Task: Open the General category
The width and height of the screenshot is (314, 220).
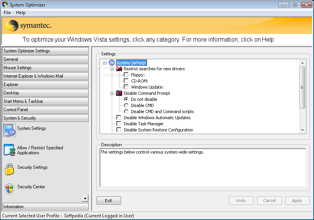Action: 46,59
